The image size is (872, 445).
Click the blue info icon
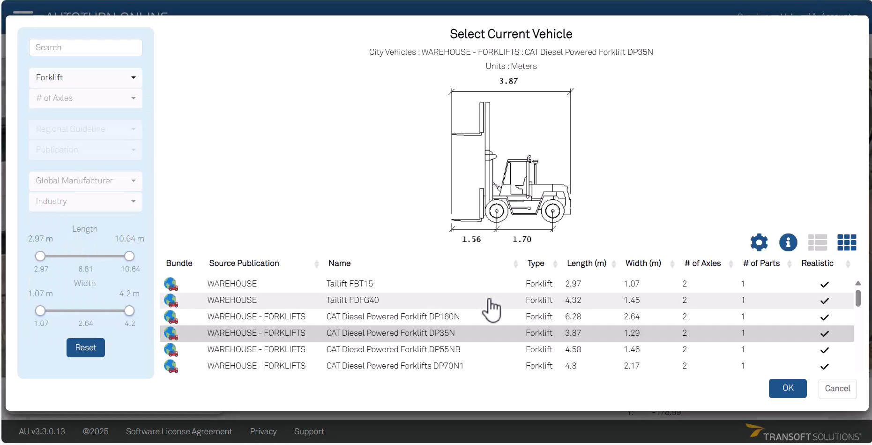point(788,242)
